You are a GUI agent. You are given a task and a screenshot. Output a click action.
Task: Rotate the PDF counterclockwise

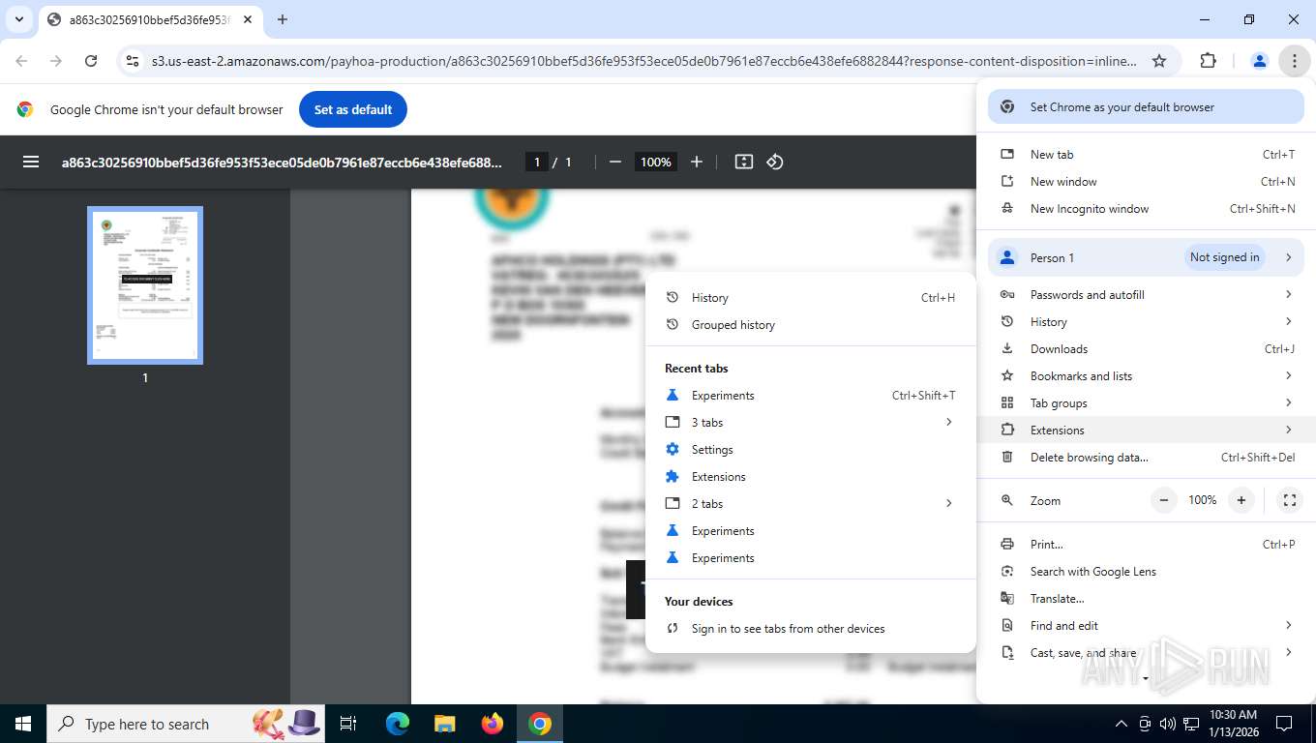pos(775,162)
